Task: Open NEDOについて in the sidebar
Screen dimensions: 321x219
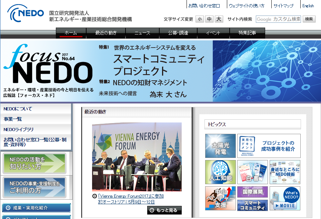Action: click(36, 109)
